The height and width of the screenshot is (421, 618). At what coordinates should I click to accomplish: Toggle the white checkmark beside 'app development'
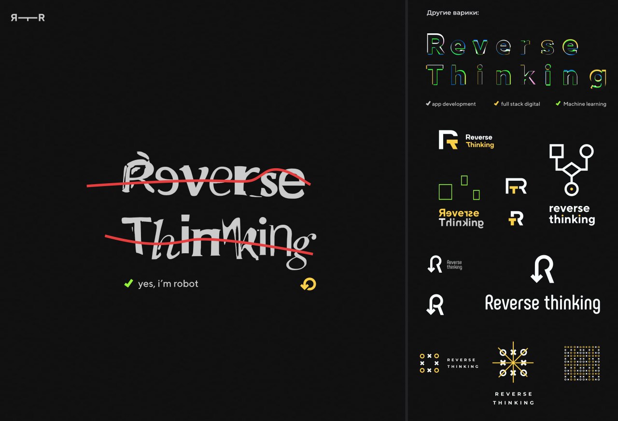point(428,103)
